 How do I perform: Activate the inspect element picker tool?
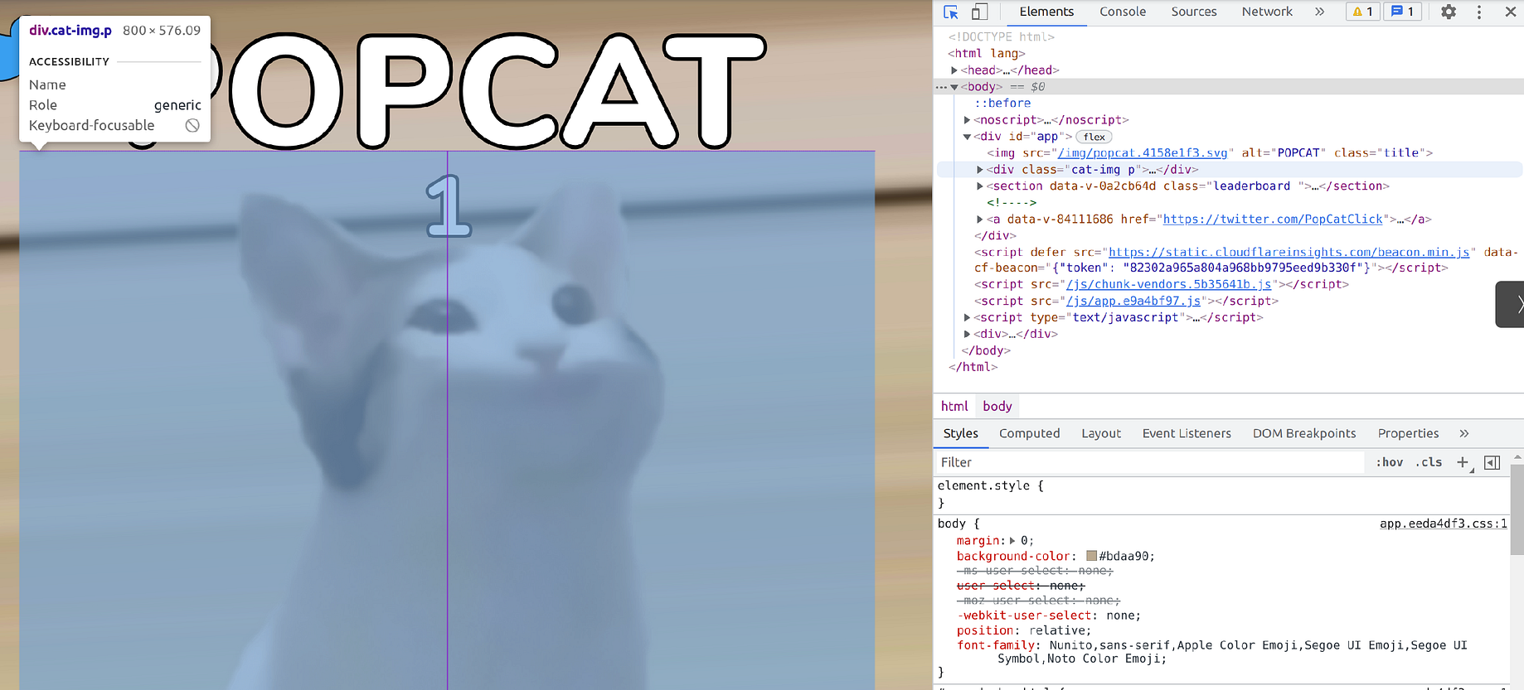951,12
